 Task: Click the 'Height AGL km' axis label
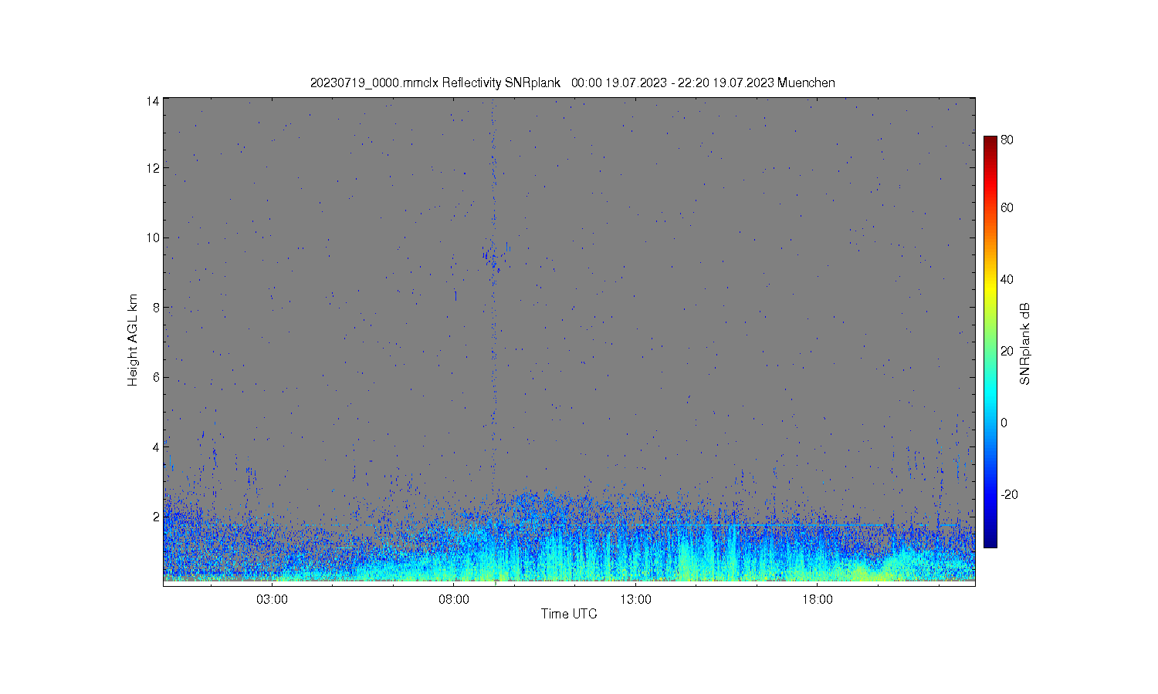pyautogui.click(x=133, y=340)
